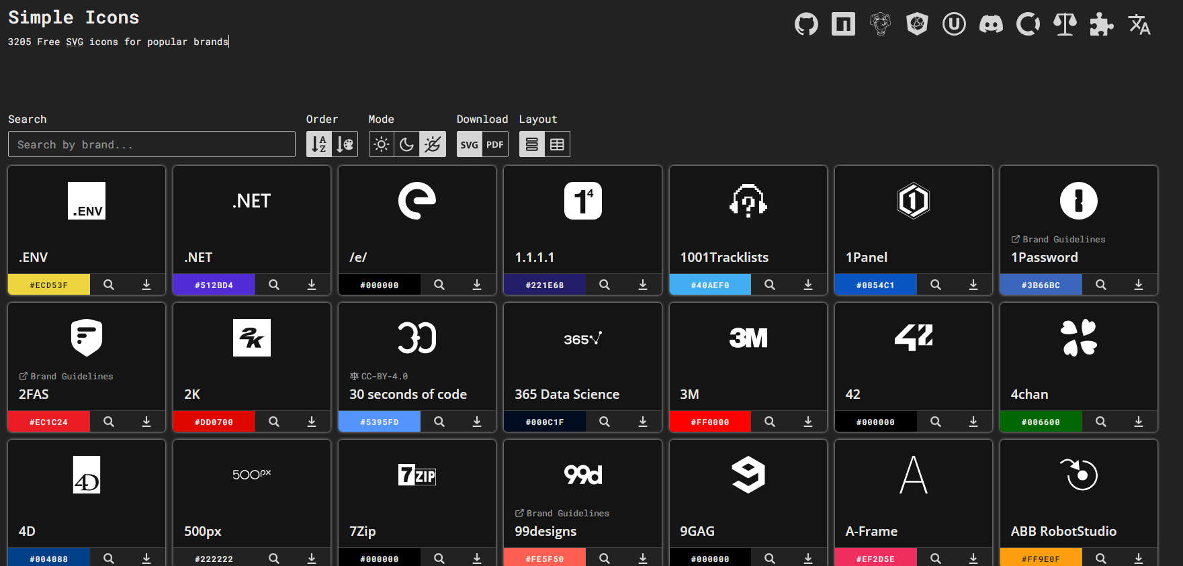Download the 365 Data Science icon
The height and width of the screenshot is (566, 1183).
(643, 422)
